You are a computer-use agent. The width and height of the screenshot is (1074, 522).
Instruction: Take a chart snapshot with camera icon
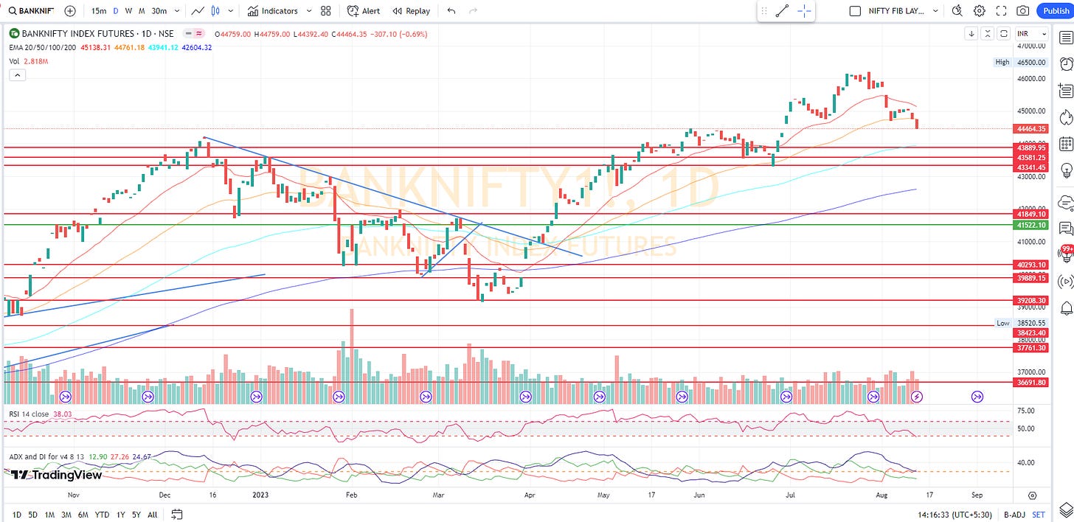(x=1023, y=11)
